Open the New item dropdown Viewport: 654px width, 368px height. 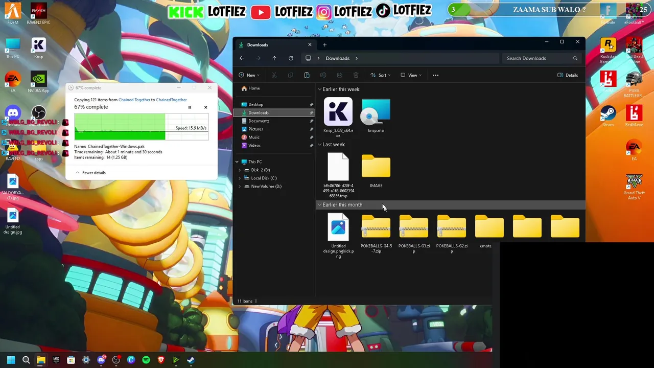click(249, 75)
